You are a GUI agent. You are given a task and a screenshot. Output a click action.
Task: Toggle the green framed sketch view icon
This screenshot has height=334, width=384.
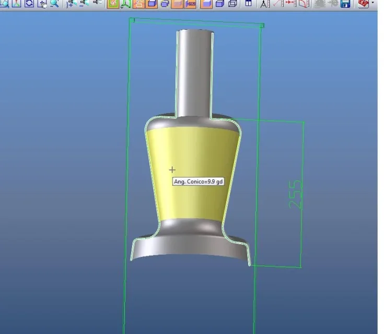[x=113, y=4]
